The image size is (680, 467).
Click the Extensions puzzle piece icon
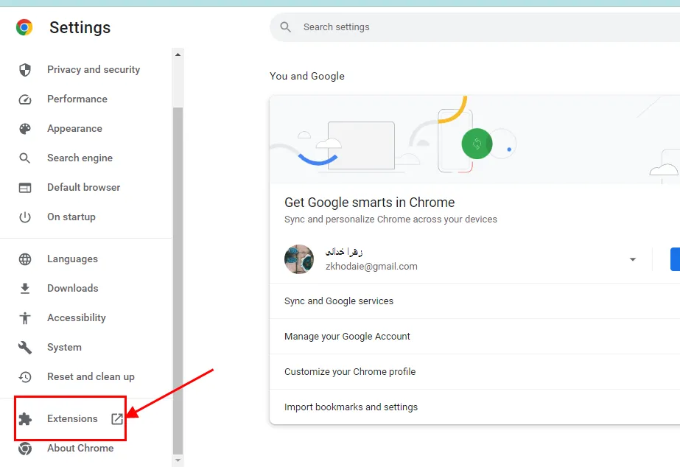pyautogui.click(x=25, y=419)
